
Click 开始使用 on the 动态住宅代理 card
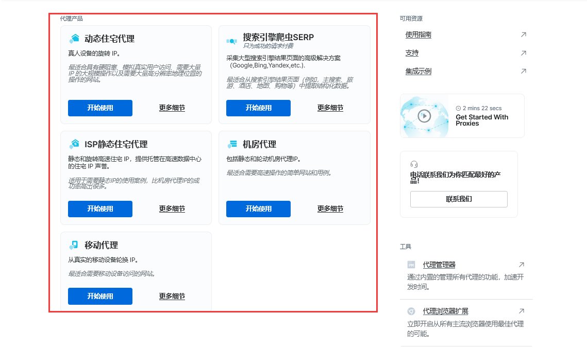100,108
